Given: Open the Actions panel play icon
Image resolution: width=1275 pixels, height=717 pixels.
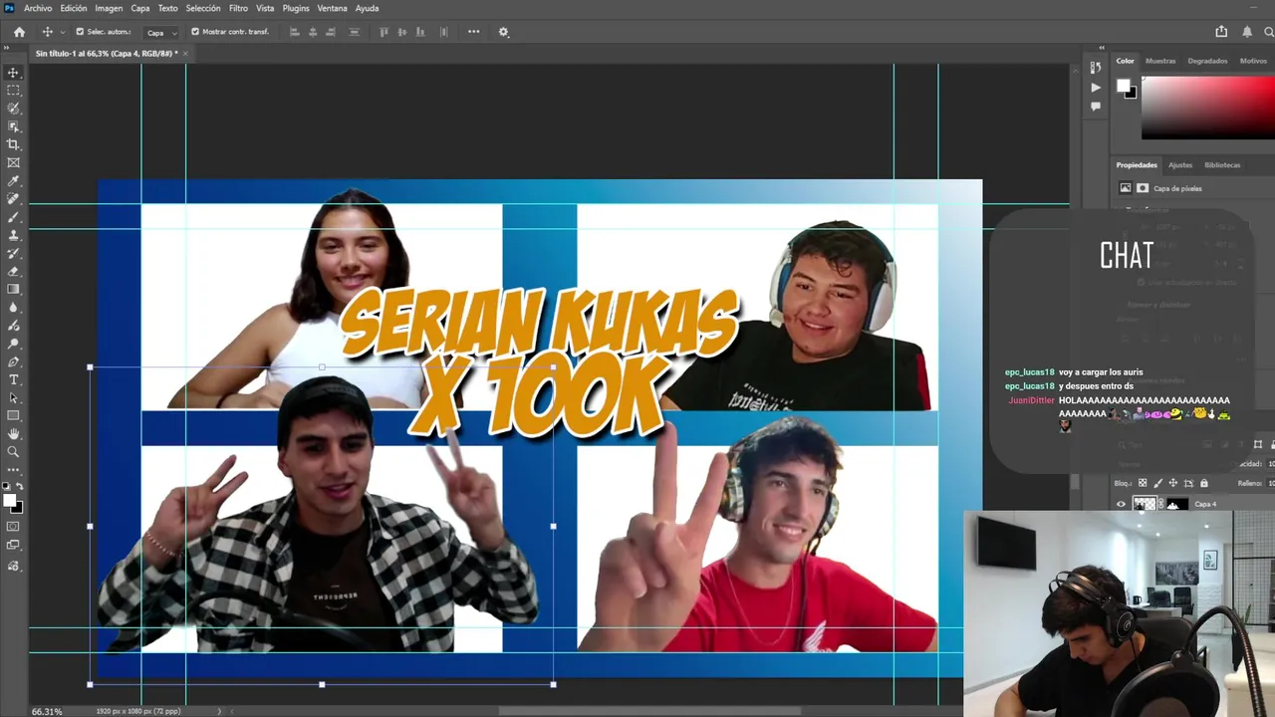Looking at the screenshot, I should tap(1096, 88).
